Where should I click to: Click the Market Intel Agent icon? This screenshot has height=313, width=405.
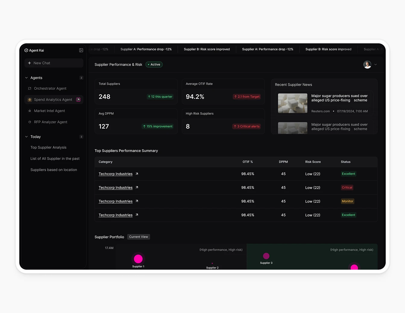(30, 111)
